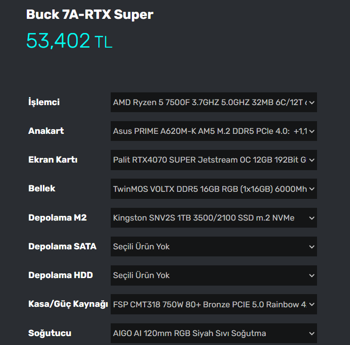The width and height of the screenshot is (350, 345).
Task: Click the chevron arrow on Ekran Kartı selector
Action: click(311, 160)
